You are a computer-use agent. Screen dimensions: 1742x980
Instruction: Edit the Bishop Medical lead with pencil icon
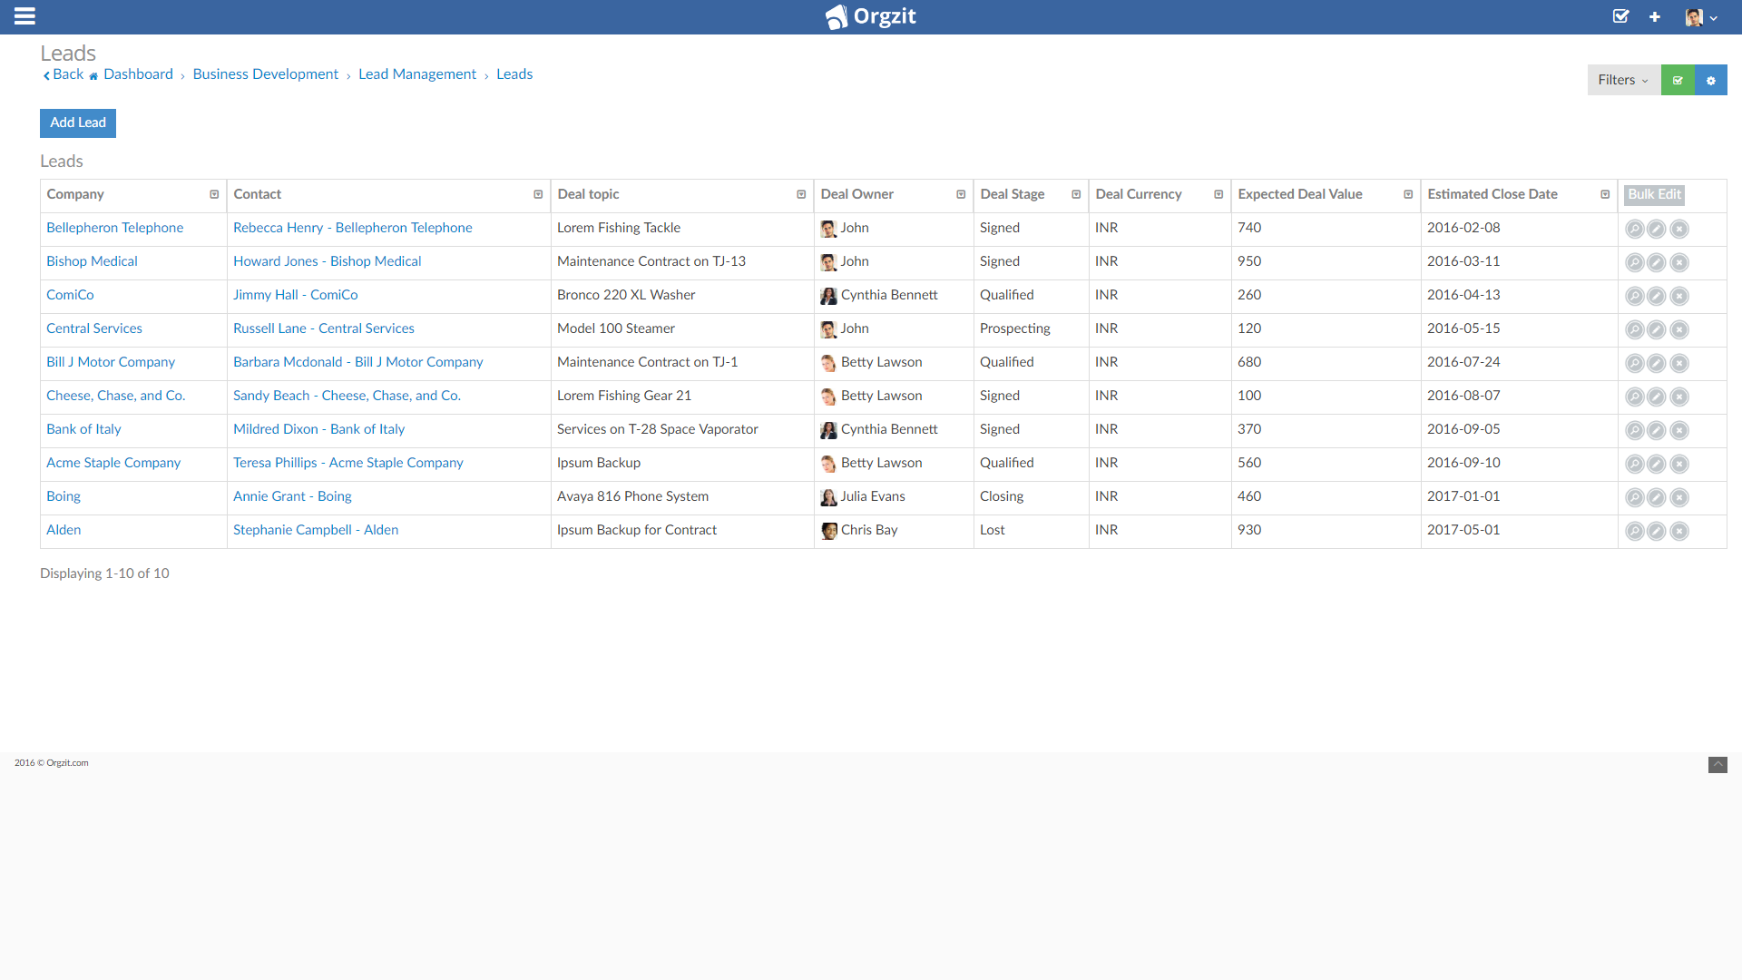click(1657, 263)
